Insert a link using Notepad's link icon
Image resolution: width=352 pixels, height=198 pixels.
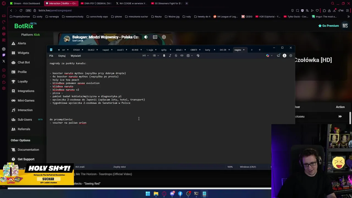pos(182,56)
